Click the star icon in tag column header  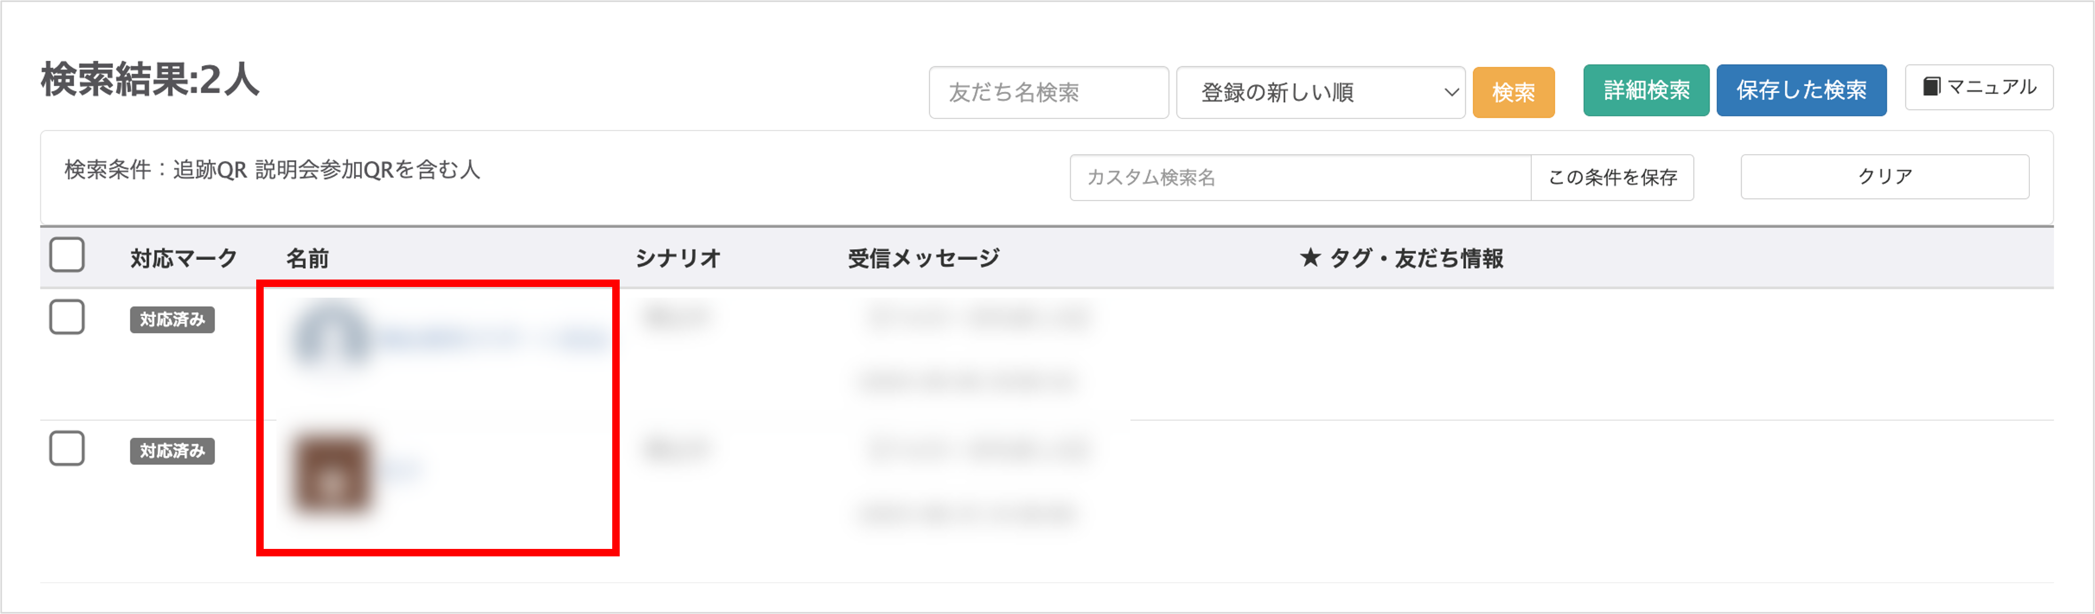pos(1309,258)
